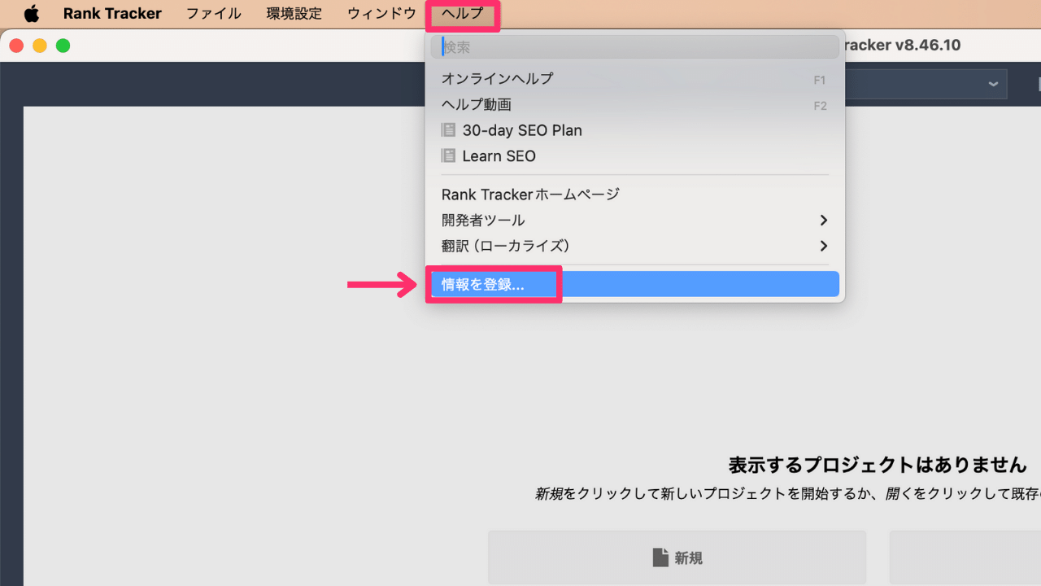This screenshot has width=1041, height=586.
Task: Click the Learn SEO document icon
Action: [x=448, y=155]
